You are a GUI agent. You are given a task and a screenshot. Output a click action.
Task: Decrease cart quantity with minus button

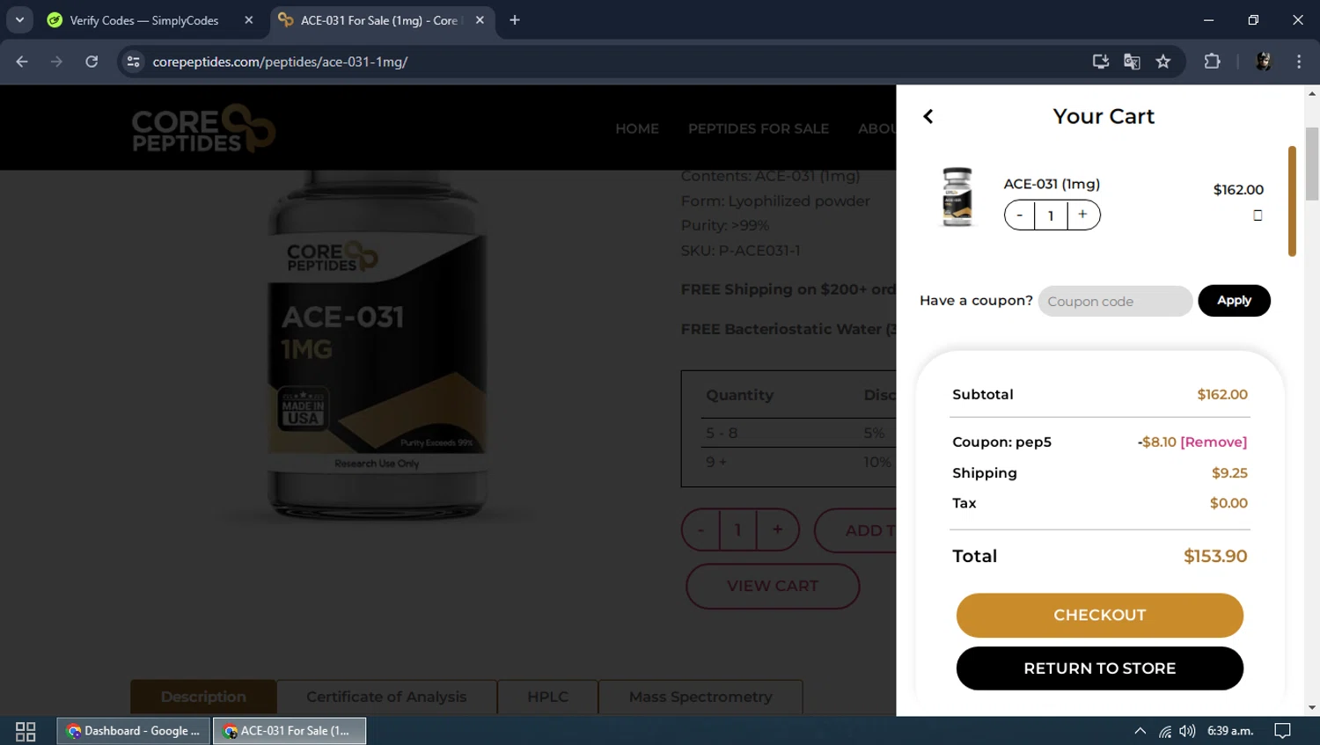(x=1020, y=215)
